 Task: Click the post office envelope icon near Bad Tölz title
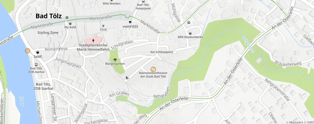(x=67, y=17)
